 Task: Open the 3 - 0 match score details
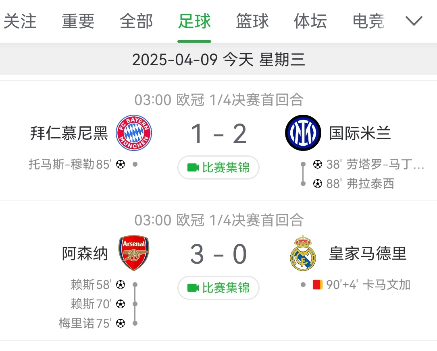[x=218, y=254]
